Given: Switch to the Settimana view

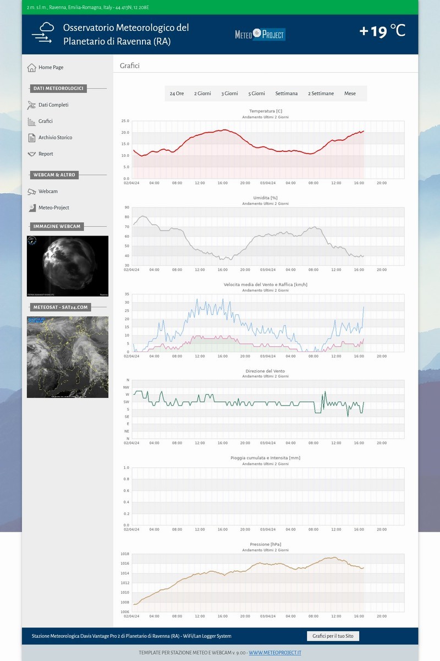Looking at the screenshot, I should pos(287,94).
